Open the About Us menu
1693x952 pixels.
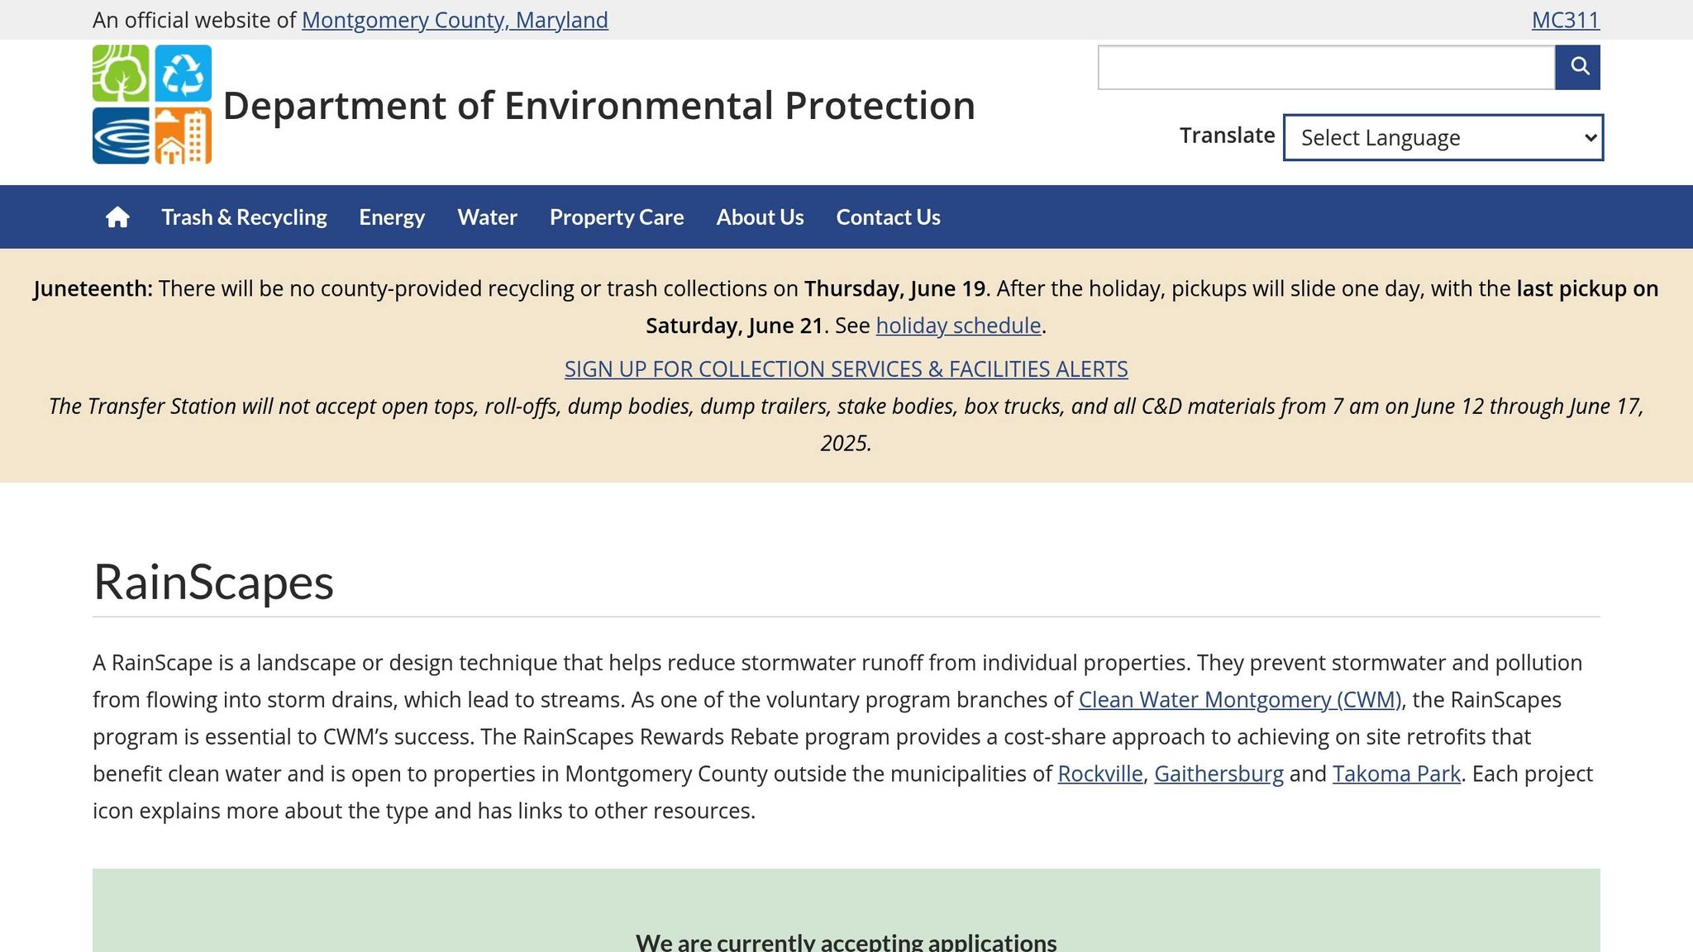tap(760, 217)
